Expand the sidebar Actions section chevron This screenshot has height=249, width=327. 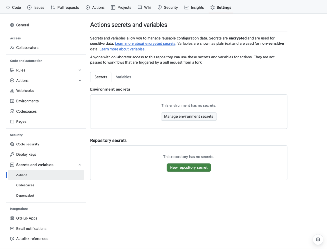pos(80,80)
